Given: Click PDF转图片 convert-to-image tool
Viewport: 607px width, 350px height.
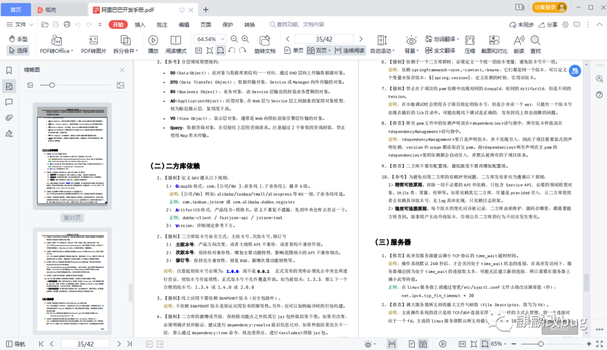Looking at the screenshot, I should point(93,44).
